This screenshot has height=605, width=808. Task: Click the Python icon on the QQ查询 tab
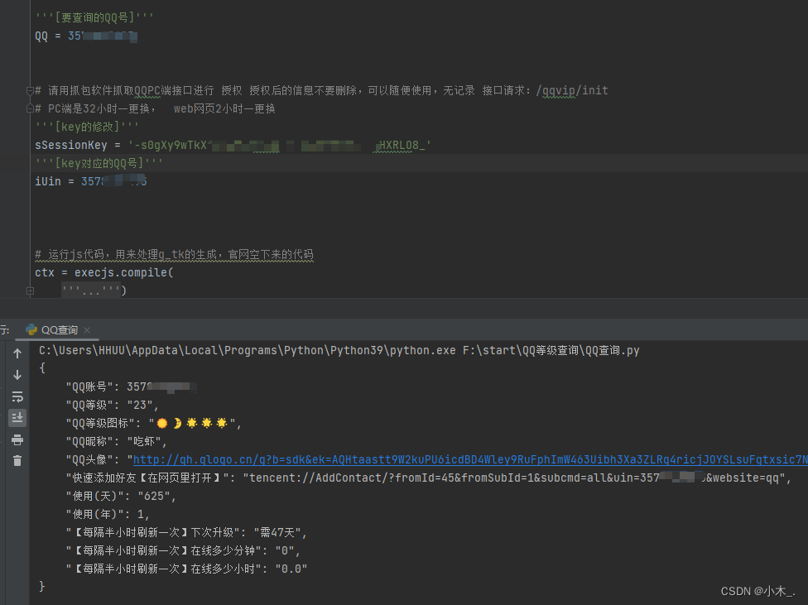coord(31,329)
